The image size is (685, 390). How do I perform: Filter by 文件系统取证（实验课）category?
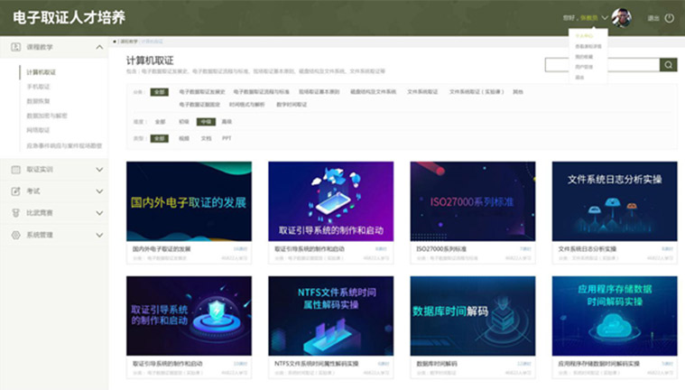pos(477,92)
